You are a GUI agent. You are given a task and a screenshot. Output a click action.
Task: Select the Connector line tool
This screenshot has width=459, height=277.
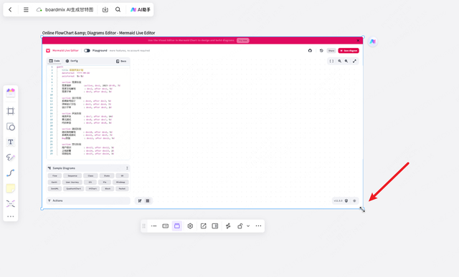(11, 173)
